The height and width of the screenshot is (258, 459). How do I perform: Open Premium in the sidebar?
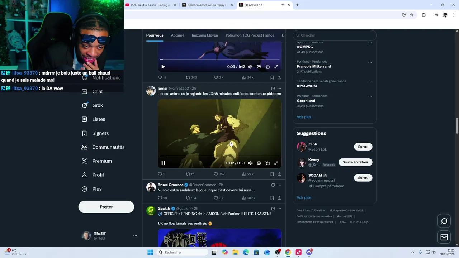(x=96, y=161)
